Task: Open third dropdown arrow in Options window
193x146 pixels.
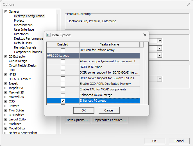Action: pos(160,56)
